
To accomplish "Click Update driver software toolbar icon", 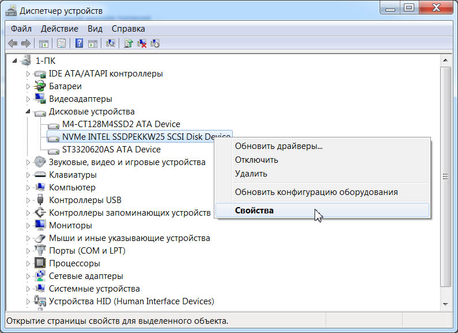I will 128,43.
